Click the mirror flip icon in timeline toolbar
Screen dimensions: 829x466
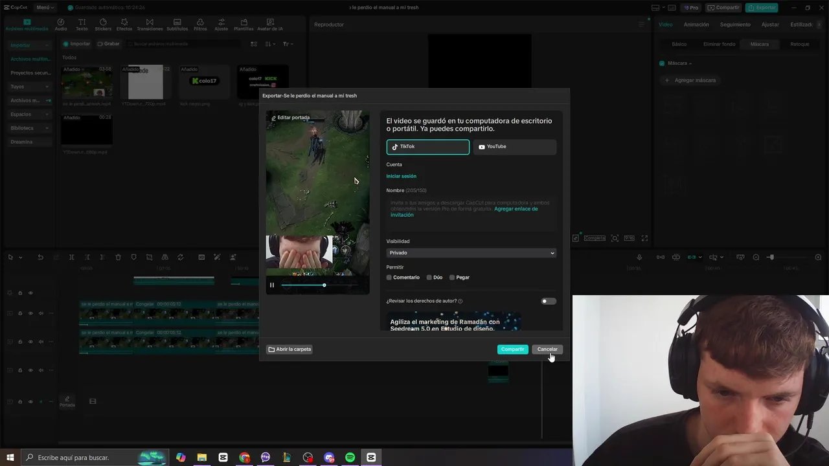pyautogui.click(x=165, y=258)
